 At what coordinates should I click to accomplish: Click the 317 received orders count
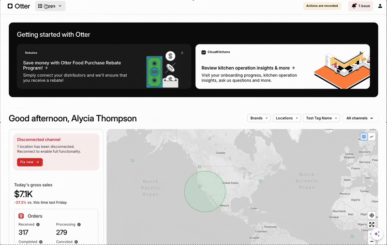[23, 232]
